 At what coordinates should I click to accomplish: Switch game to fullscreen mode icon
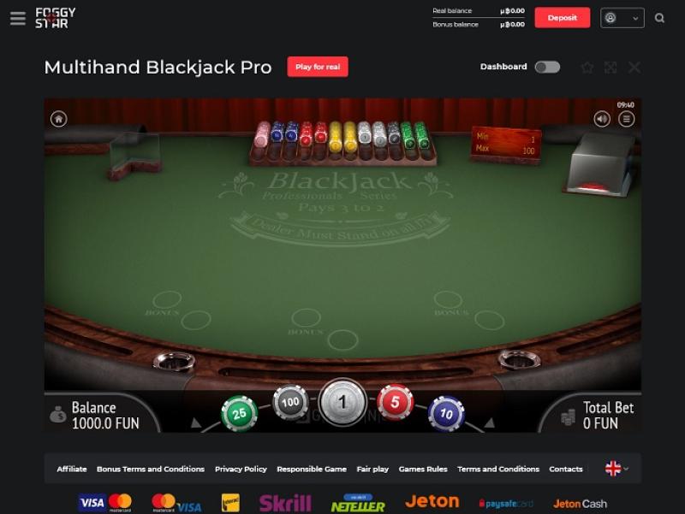pyautogui.click(x=611, y=68)
